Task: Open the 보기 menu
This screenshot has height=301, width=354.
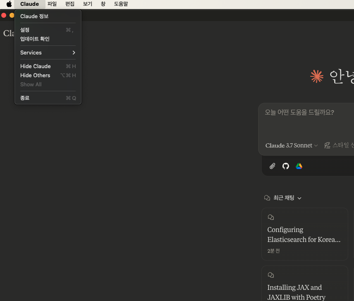Action: point(88,4)
